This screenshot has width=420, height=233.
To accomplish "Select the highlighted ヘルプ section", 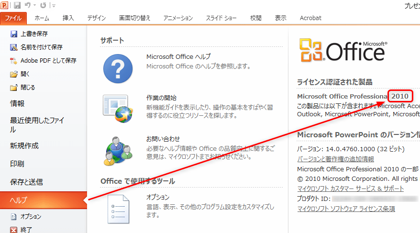I will [x=44, y=200].
